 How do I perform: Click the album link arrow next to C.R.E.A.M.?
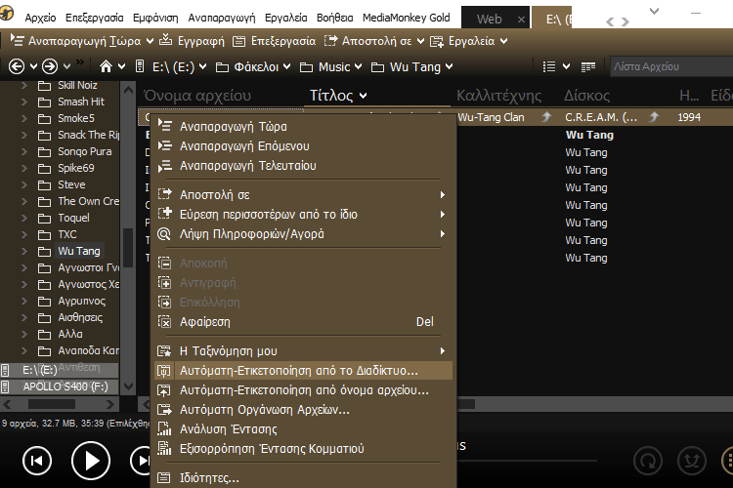[654, 117]
